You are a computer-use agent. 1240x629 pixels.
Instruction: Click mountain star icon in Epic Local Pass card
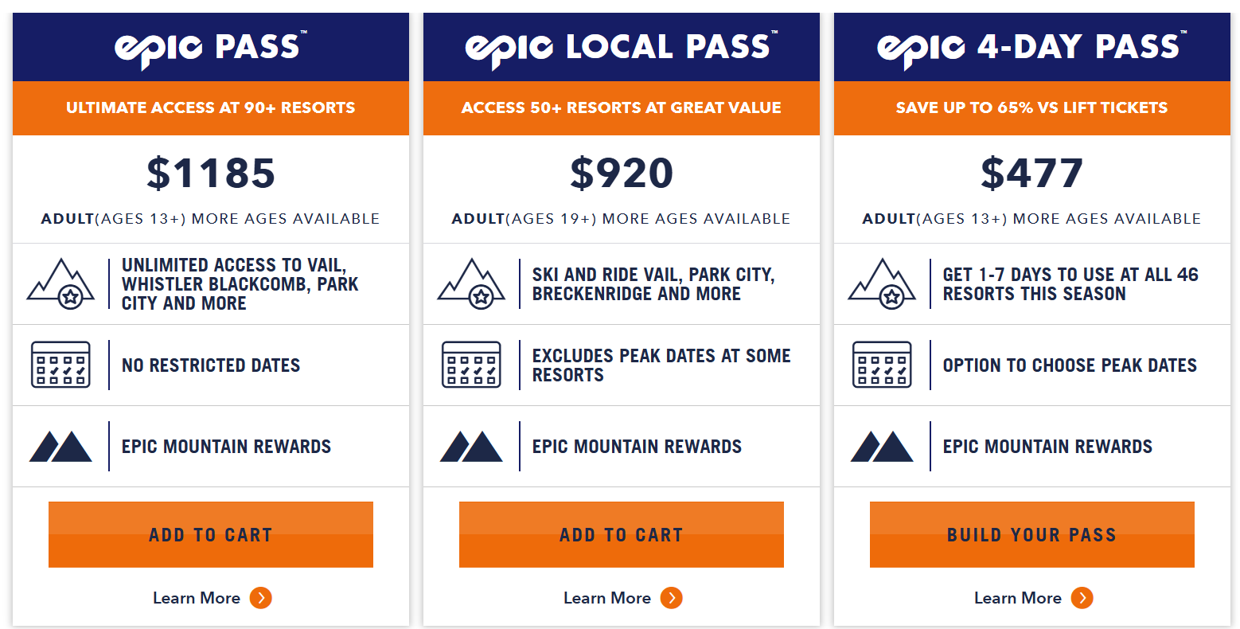tap(471, 283)
